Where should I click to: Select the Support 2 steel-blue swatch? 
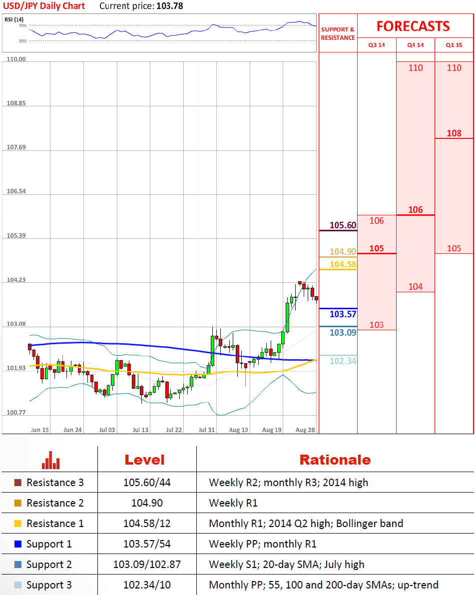pyautogui.click(x=18, y=565)
